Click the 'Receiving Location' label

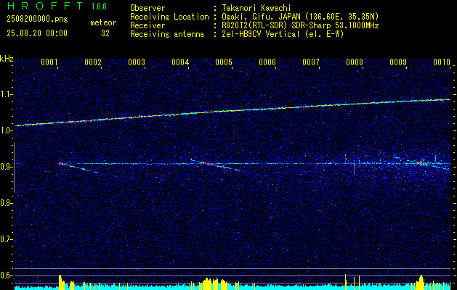(x=169, y=17)
